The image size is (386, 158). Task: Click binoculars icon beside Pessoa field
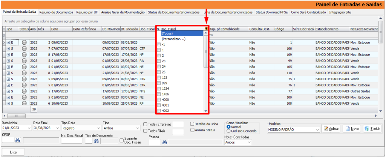165,142
